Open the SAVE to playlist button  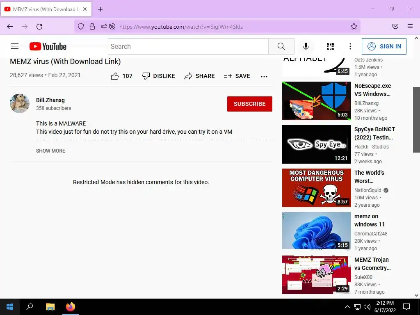[x=237, y=76]
